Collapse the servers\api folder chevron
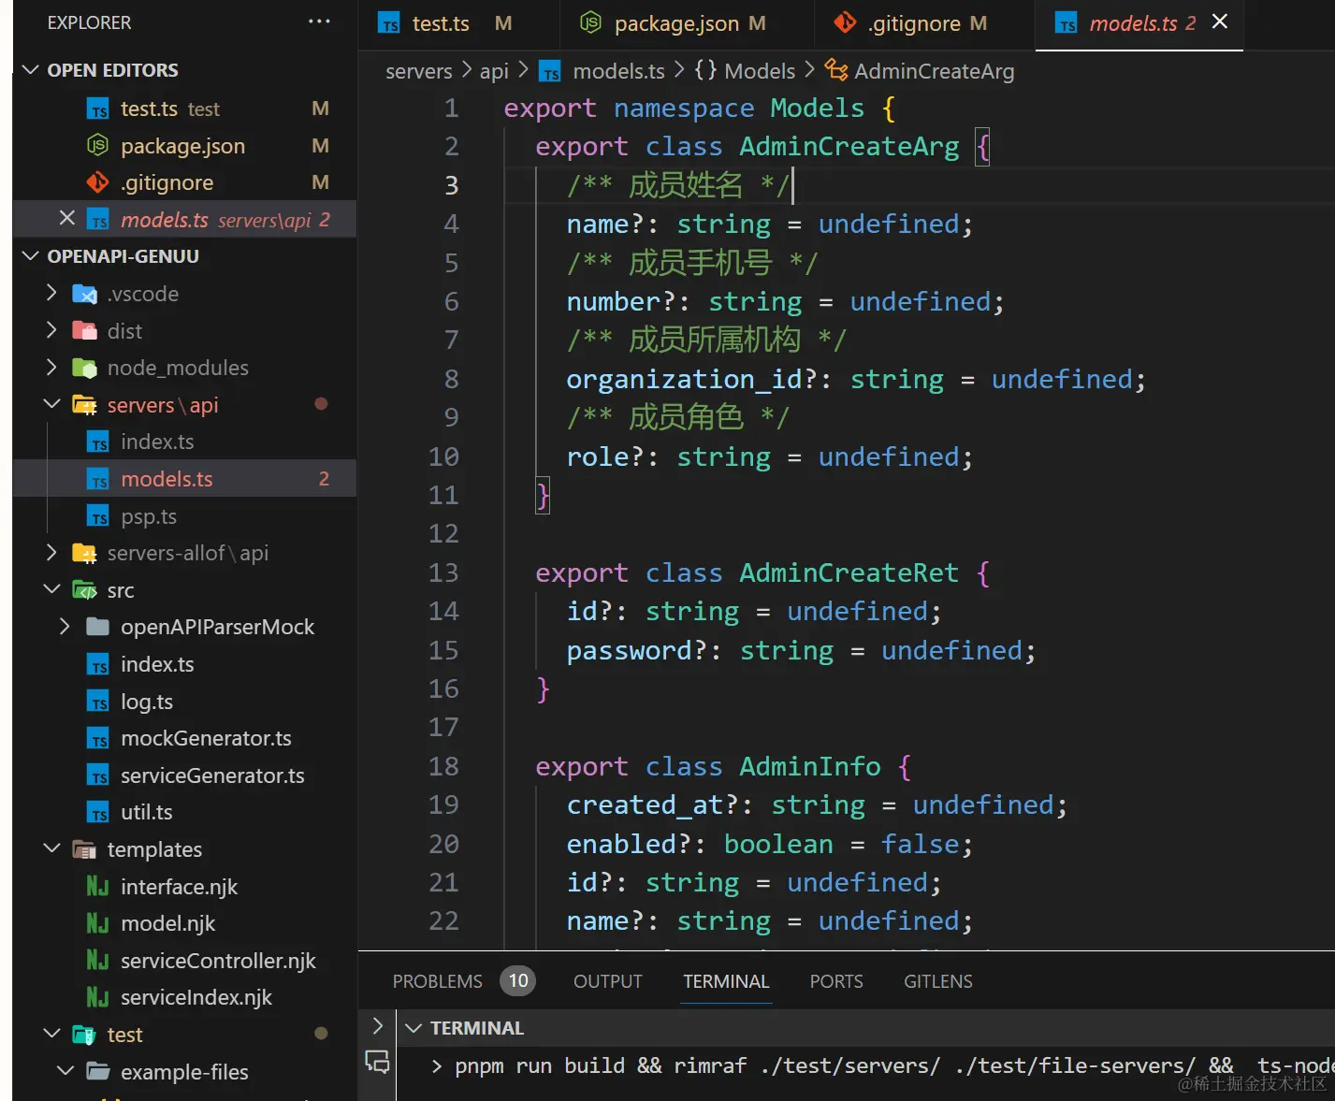This screenshot has width=1335, height=1101. coord(51,404)
